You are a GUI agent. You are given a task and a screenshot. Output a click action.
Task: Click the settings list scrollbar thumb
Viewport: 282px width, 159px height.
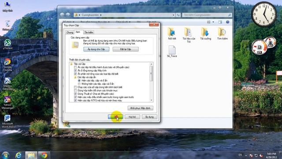tap(151, 74)
